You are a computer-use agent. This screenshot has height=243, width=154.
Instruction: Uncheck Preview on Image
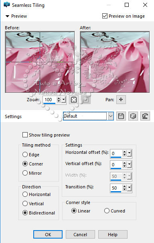[x=105, y=16]
